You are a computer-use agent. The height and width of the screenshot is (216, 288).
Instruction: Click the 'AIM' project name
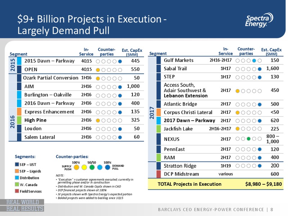(29, 86)
